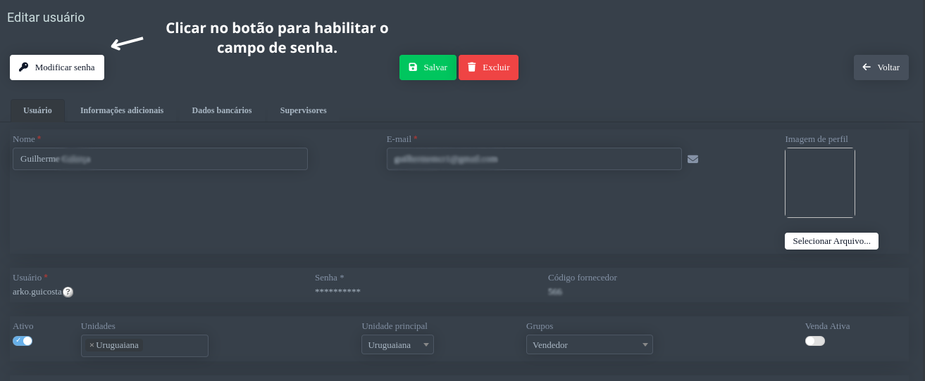925x381 pixels.
Task: Click the floppy disk save icon
Action: click(412, 67)
